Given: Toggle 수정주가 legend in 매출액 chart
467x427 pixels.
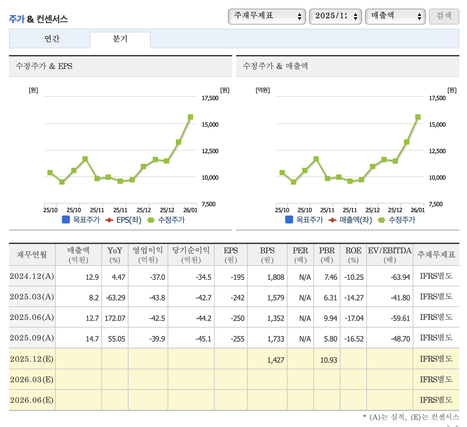Looking at the screenshot, I should coord(396,220).
